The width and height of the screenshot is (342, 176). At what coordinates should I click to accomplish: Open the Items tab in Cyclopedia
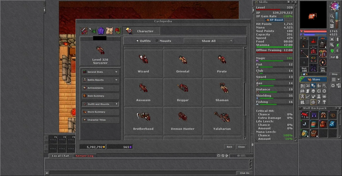pos(84,31)
